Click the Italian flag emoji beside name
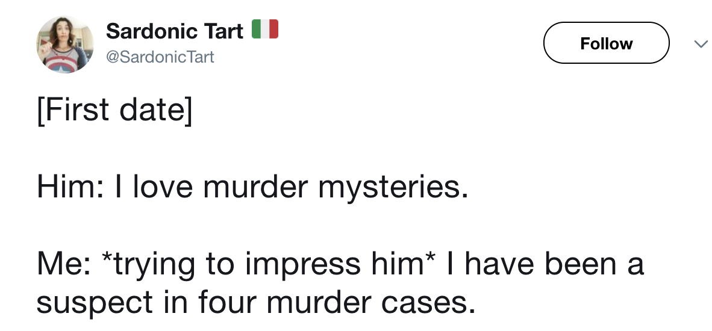This screenshot has width=712, height=331. pyautogui.click(x=264, y=30)
